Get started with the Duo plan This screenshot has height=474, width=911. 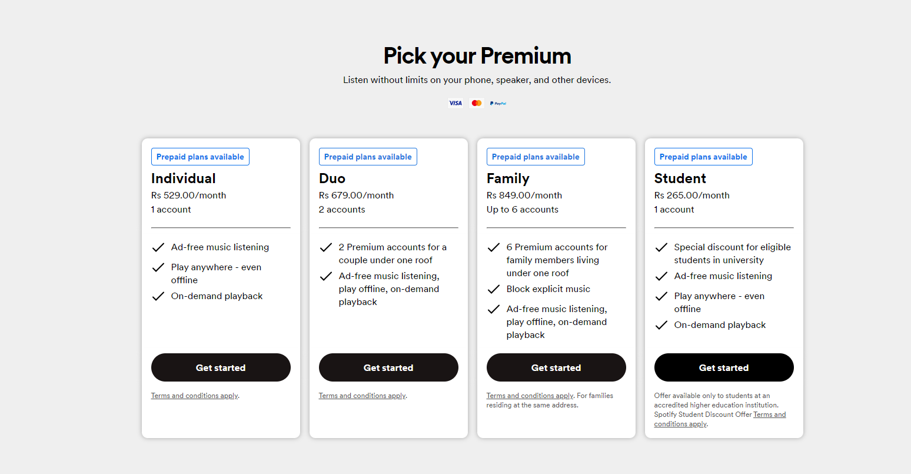coord(388,367)
